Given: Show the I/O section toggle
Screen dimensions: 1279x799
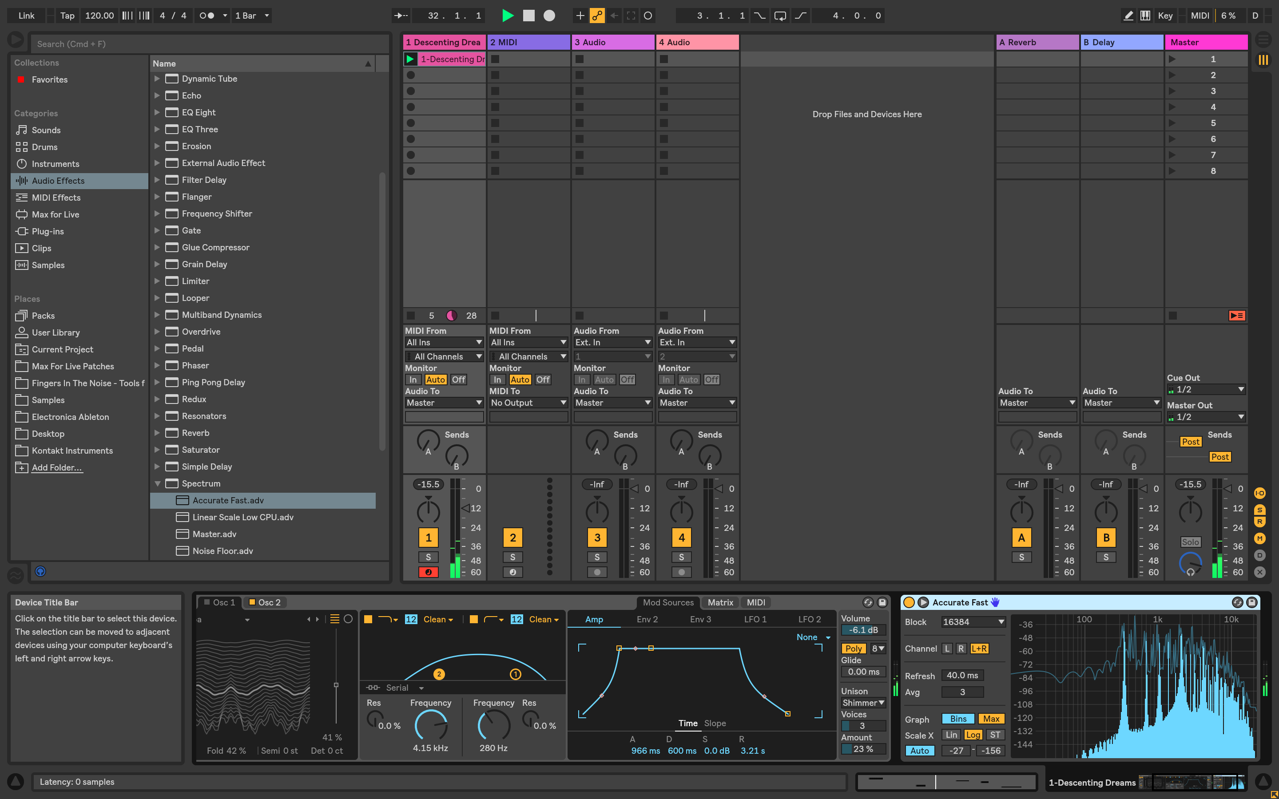Looking at the screenshot, I should [x=1259, y=493].
